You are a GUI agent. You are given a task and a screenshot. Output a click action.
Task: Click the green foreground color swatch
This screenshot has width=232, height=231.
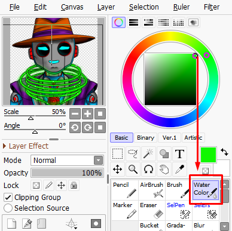coord(209,155)
